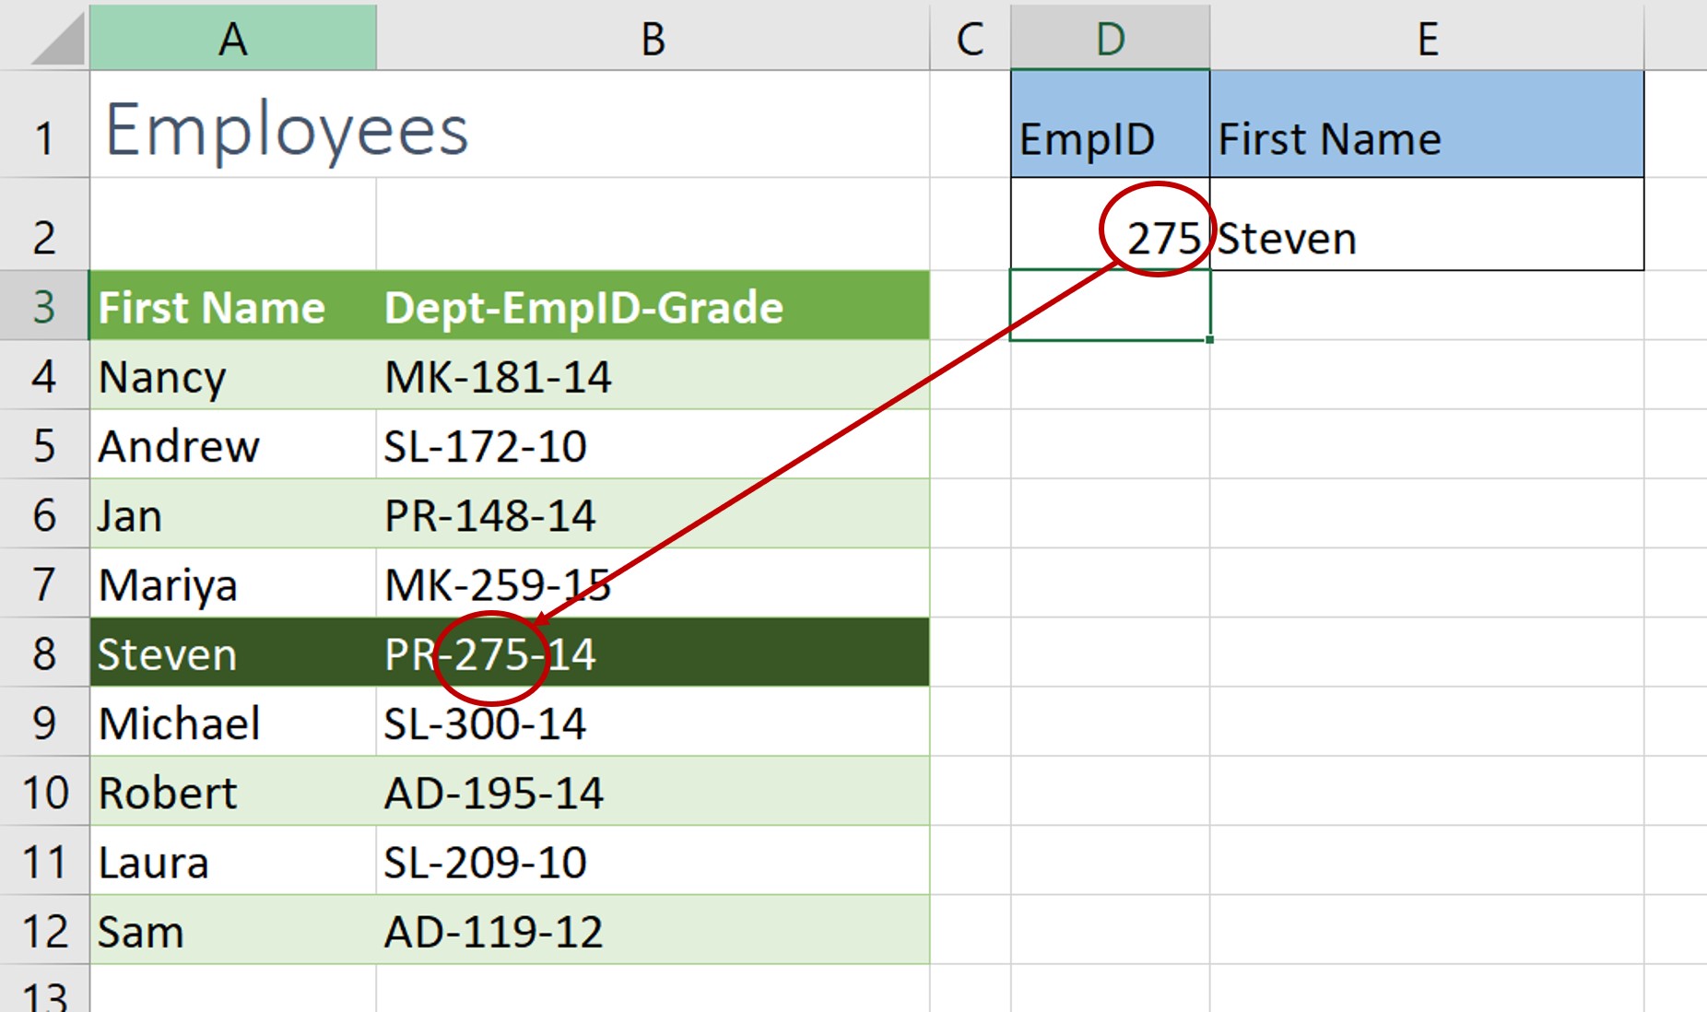Click the blue EmpID header cell
The image size is (1707, 1012).
[x=1110, y=124]
